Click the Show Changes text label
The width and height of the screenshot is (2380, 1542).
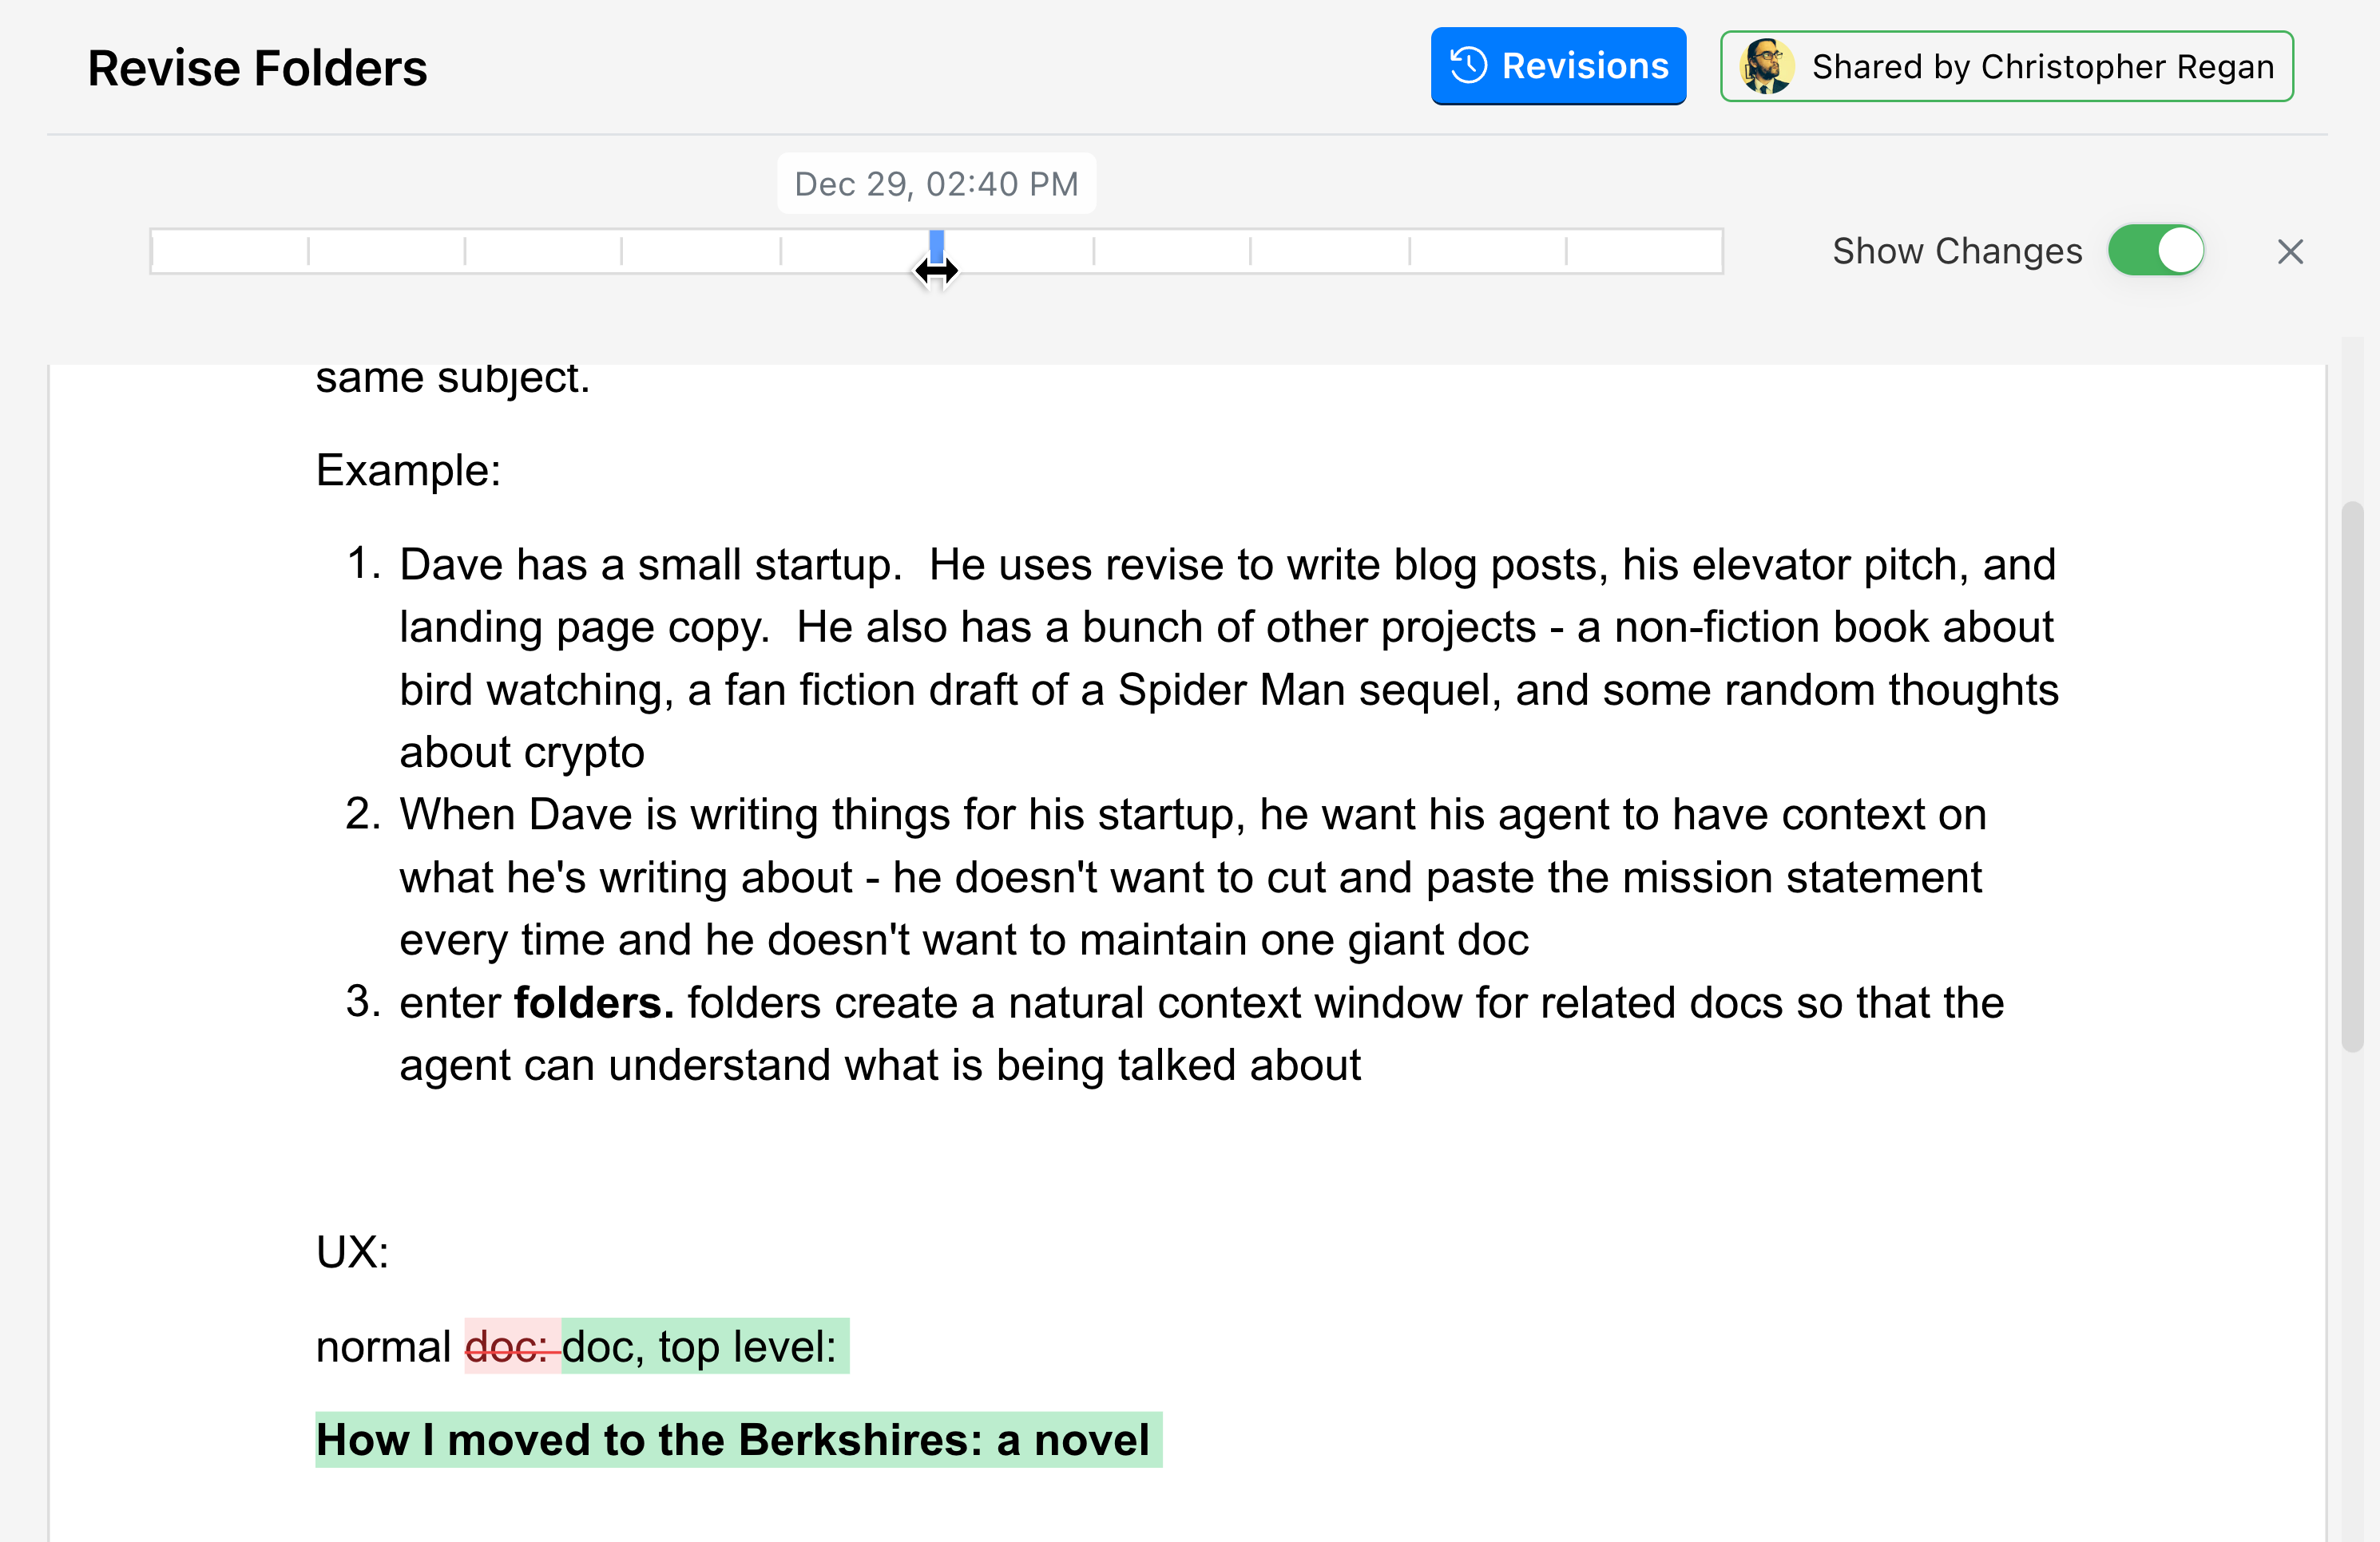tap(1956, 251)
